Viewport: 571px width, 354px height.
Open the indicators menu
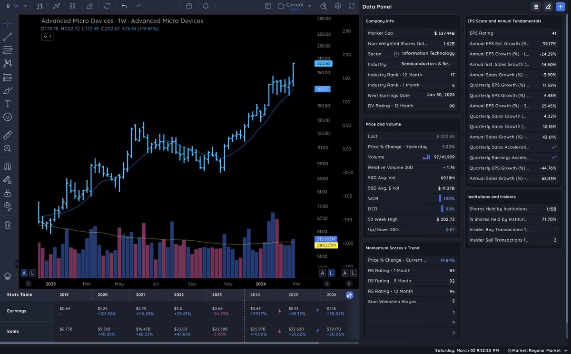tap(57, 6)
